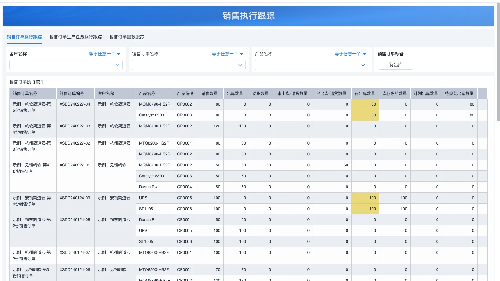Click the 待出库数量 column header
This screenshot has width=500, height=281.
[x=365, y=93]
